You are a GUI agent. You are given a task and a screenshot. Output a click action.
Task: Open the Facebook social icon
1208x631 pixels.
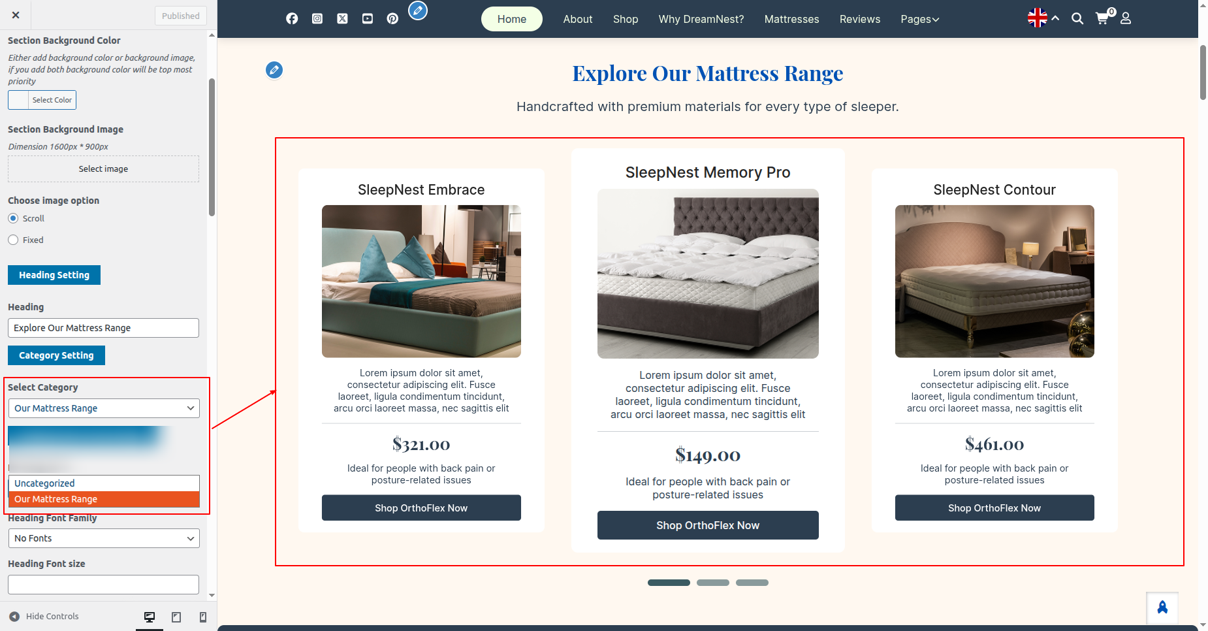click(x=292, y=19)
